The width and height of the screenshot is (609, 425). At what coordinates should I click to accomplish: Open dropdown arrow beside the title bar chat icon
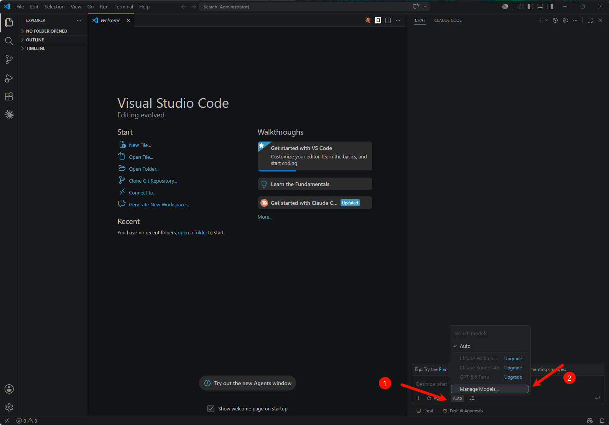425,7
